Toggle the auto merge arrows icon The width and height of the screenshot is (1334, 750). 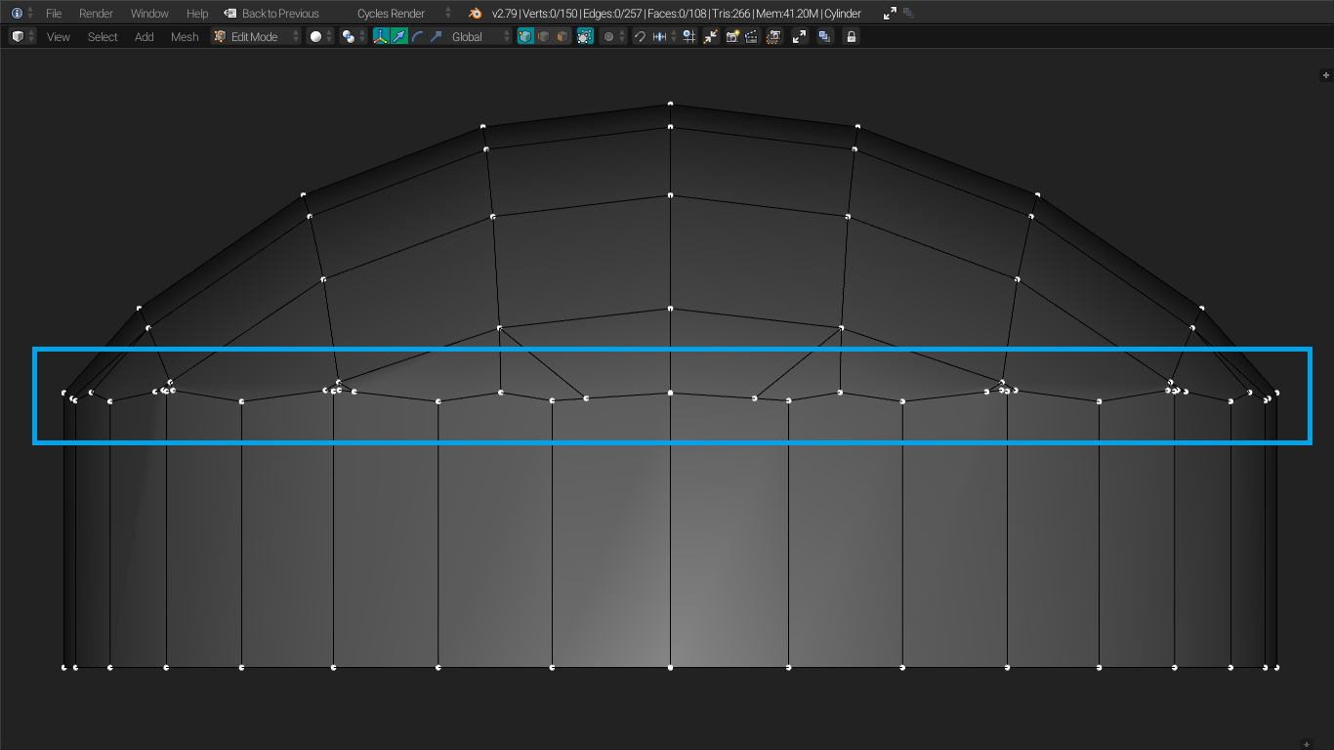tap(711, 36)
